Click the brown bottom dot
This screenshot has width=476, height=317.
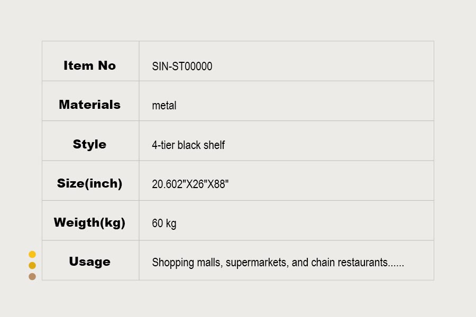(x=32, y=277)
